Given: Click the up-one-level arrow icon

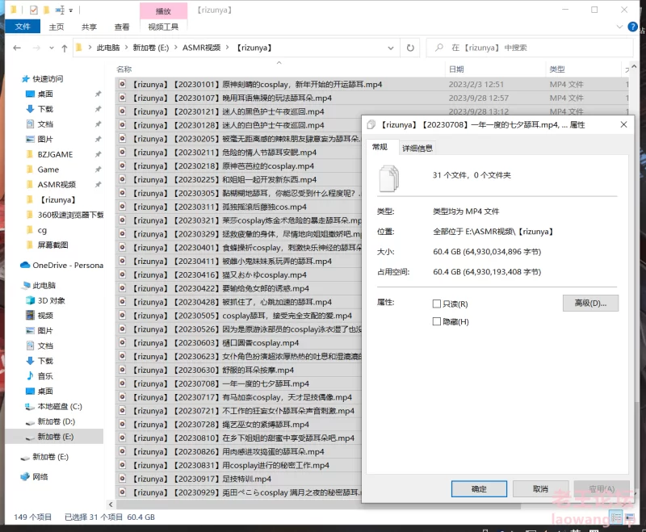Looking at the screenshot, I should pos(65,48).
